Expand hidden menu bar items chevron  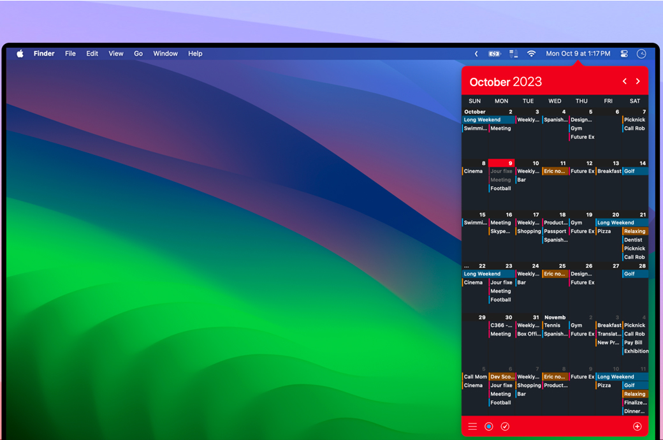click(x=476, y=54)
